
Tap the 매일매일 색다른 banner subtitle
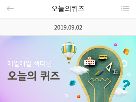point(29,63)
